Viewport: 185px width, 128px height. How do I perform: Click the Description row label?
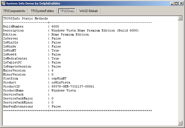click(x=13, y=30)
